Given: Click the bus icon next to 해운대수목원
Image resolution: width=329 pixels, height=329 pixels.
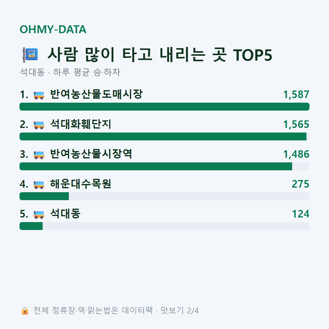Looking at the screenshot, I should tap(39, 184).
